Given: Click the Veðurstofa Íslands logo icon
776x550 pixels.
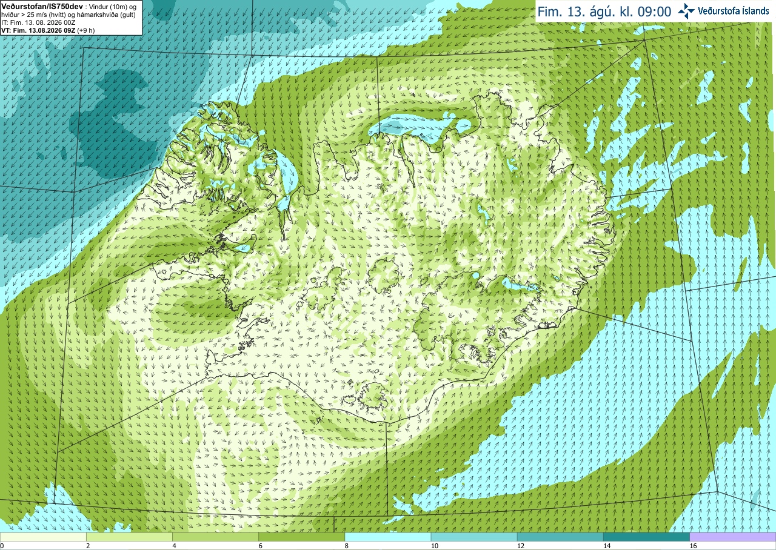Looking at the screenshot, I should [687, 11].
